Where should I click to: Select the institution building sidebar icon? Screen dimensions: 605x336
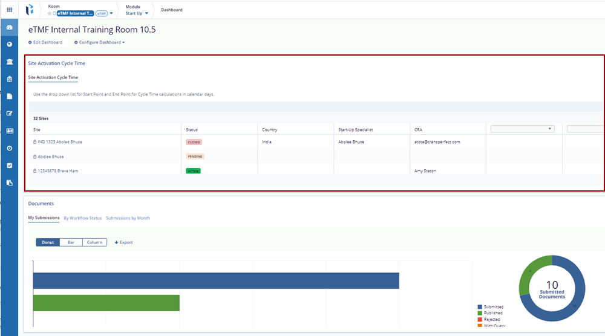pos(9,62)
